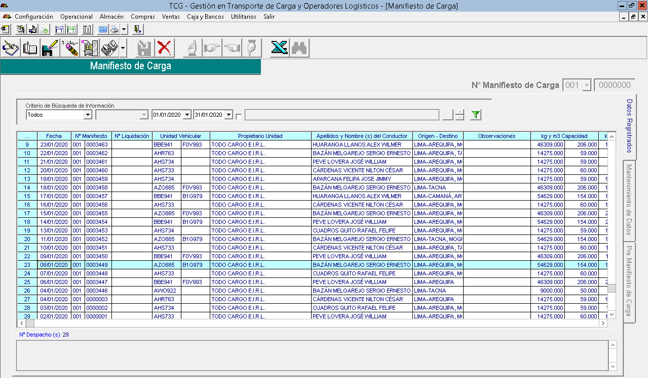The width and height of the screenshot is (648, 378).
Task: Open the Caja y Bancos menu
Action: point(205,17)
